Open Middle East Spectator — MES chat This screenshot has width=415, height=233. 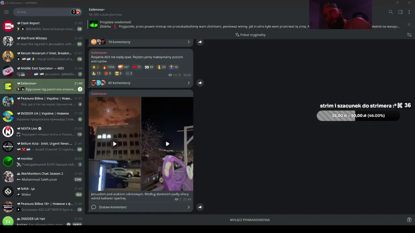(x=42, y=71)
